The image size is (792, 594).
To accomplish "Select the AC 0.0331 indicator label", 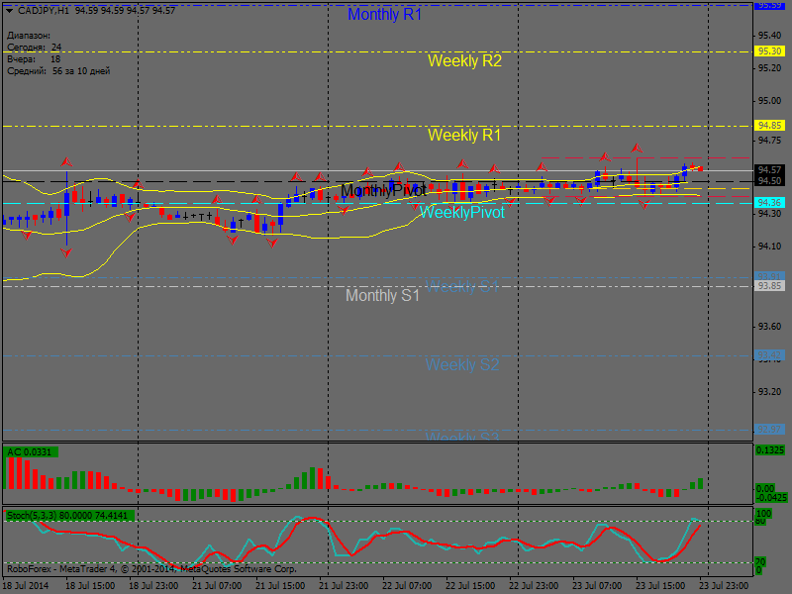I will 31,452.
